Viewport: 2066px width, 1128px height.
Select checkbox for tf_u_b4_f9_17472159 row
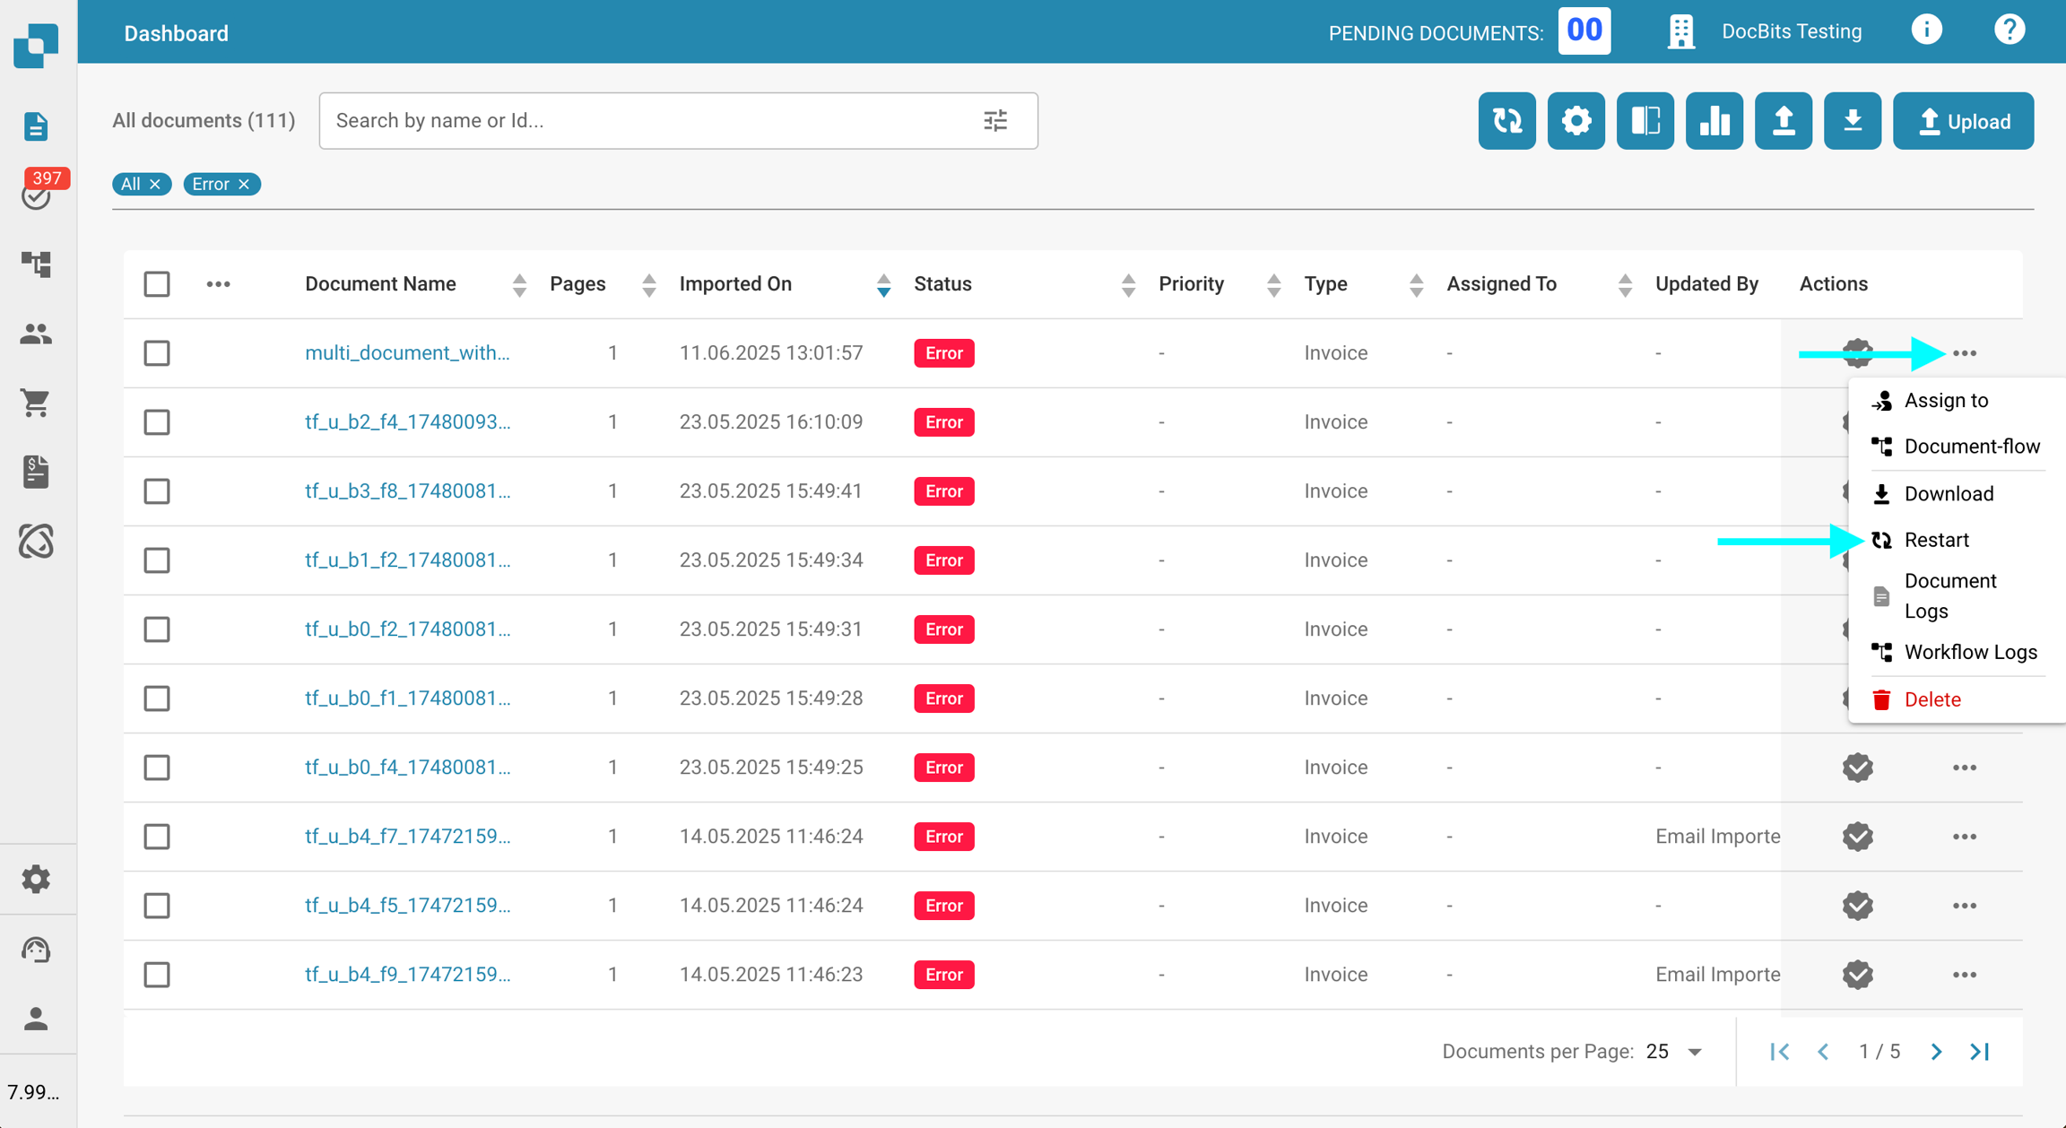[157, 975]
